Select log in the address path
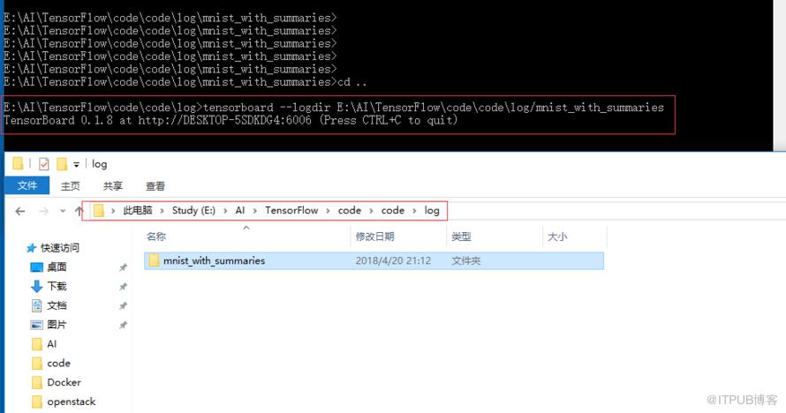Screen dimensions: 786x413 coord(432,210)
